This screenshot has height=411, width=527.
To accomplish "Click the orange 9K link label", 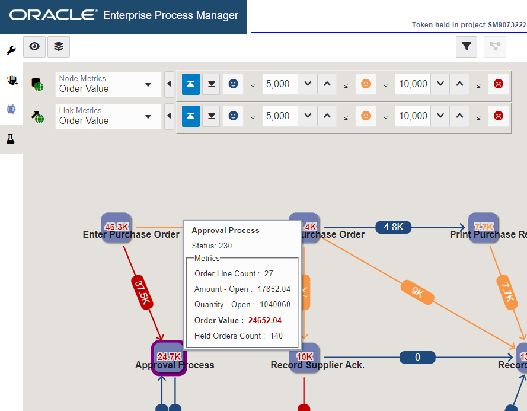I will point(417,292).
